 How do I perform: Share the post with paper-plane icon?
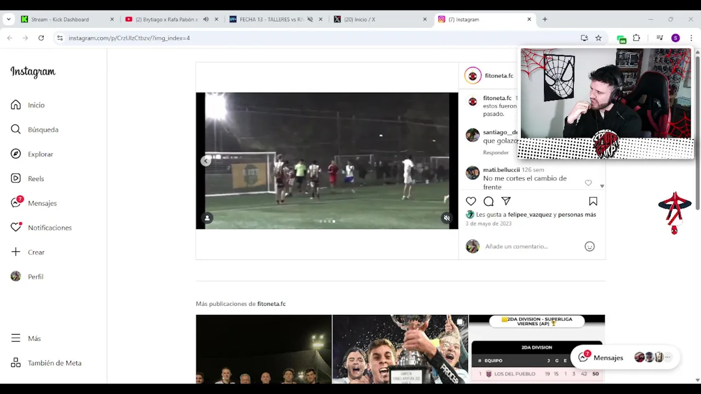(x=506, y=201)
